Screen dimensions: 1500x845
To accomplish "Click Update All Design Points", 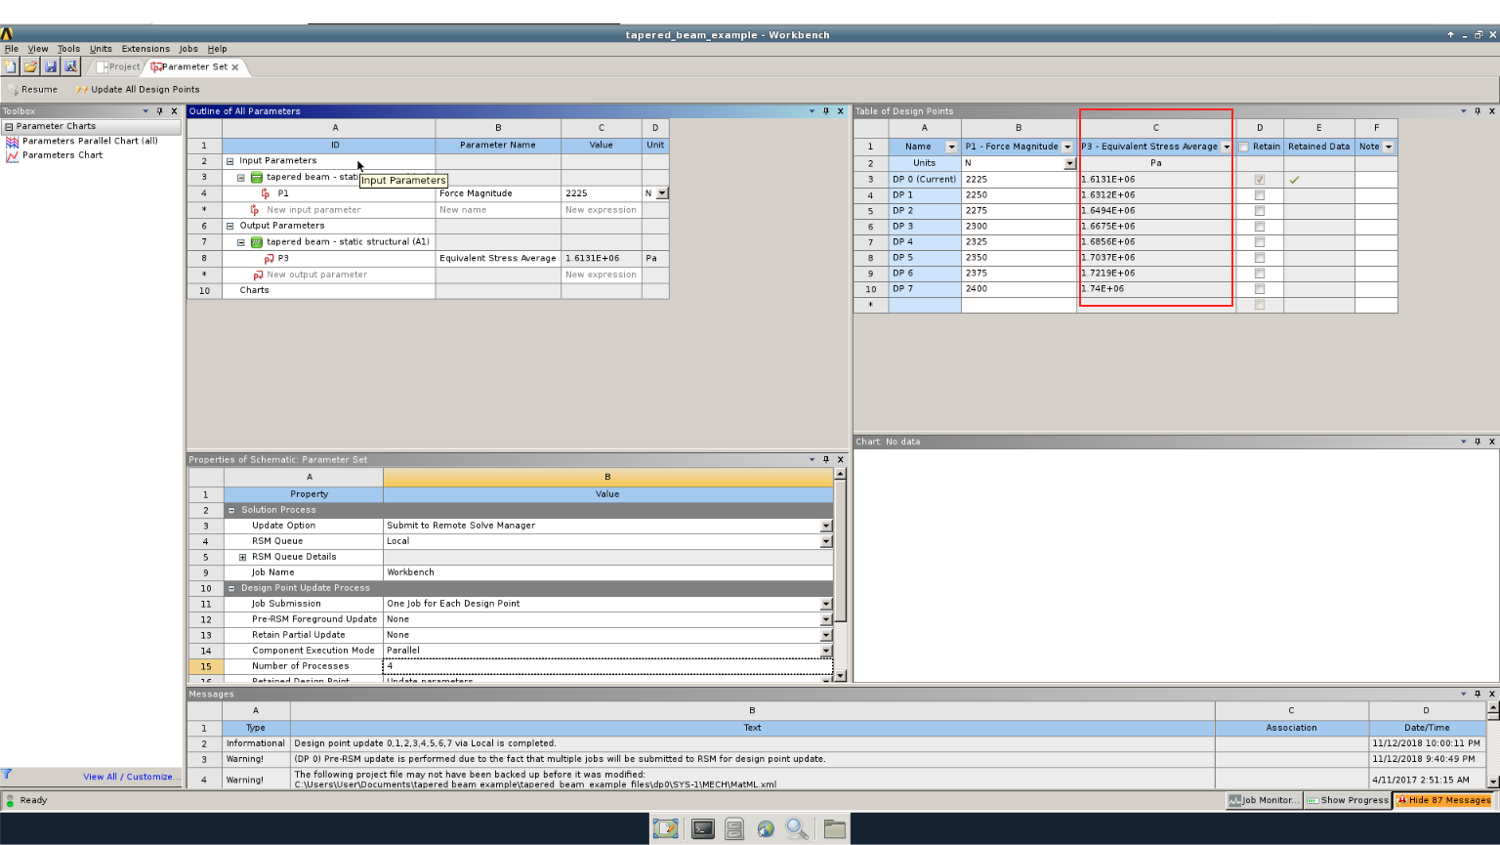I will [137, 89].
